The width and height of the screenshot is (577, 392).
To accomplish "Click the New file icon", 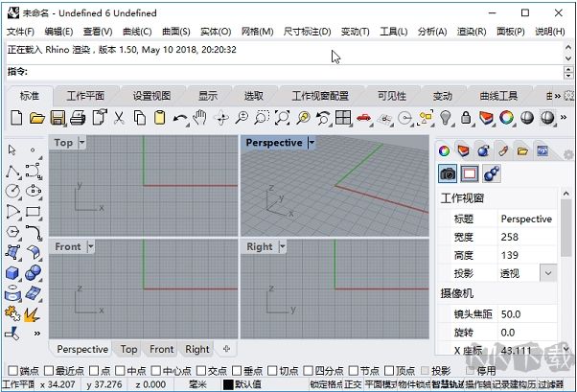I will tap(16, 118).
